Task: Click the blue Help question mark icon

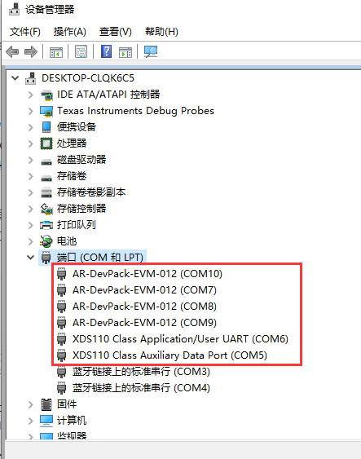Action: [106, 51]
